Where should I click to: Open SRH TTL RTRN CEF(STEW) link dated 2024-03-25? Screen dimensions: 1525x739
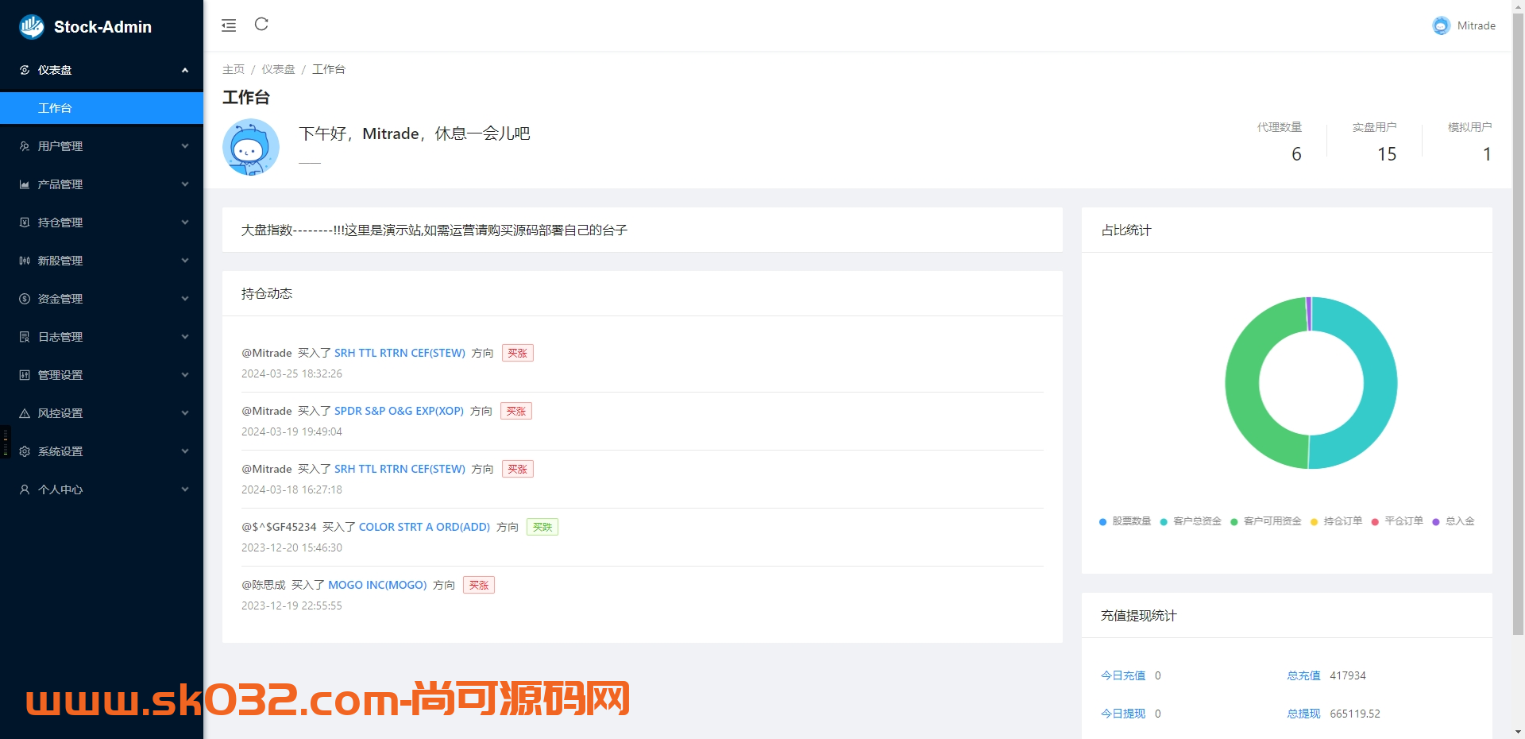[400, 353]
